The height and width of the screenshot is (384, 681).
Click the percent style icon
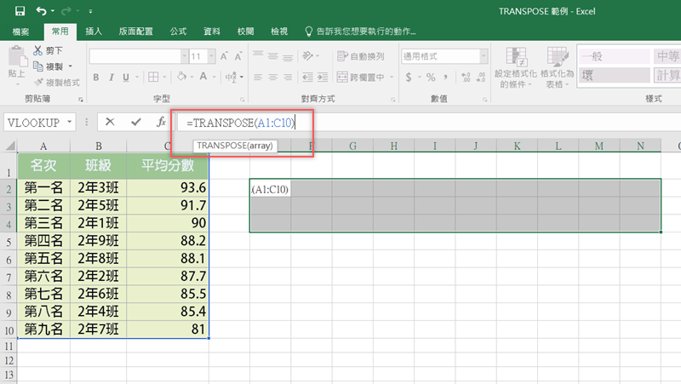point(432,77)
